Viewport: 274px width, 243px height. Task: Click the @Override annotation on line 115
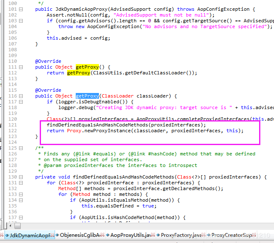(x=48, y=91)
